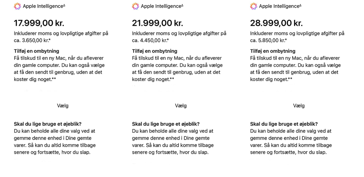
Task: Click the Apple Intelligence icon above 28.999,00 kr.
Action: point(253,6)
